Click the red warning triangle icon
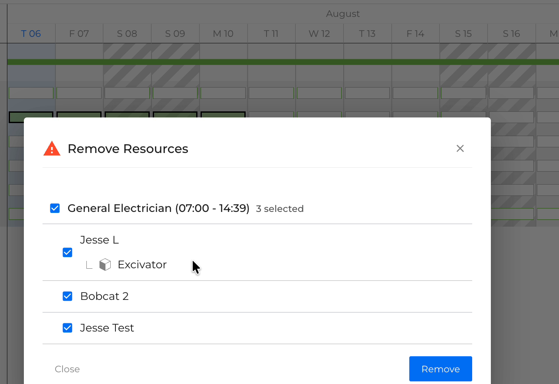Viewport: 559px width, 384px height. (52, 149)
